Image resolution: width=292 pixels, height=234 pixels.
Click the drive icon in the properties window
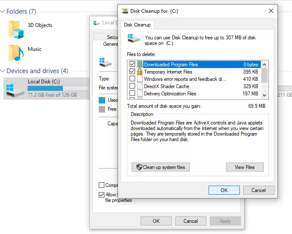[105, 62]
